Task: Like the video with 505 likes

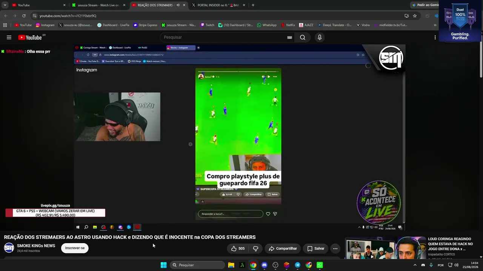Action: 238,248
